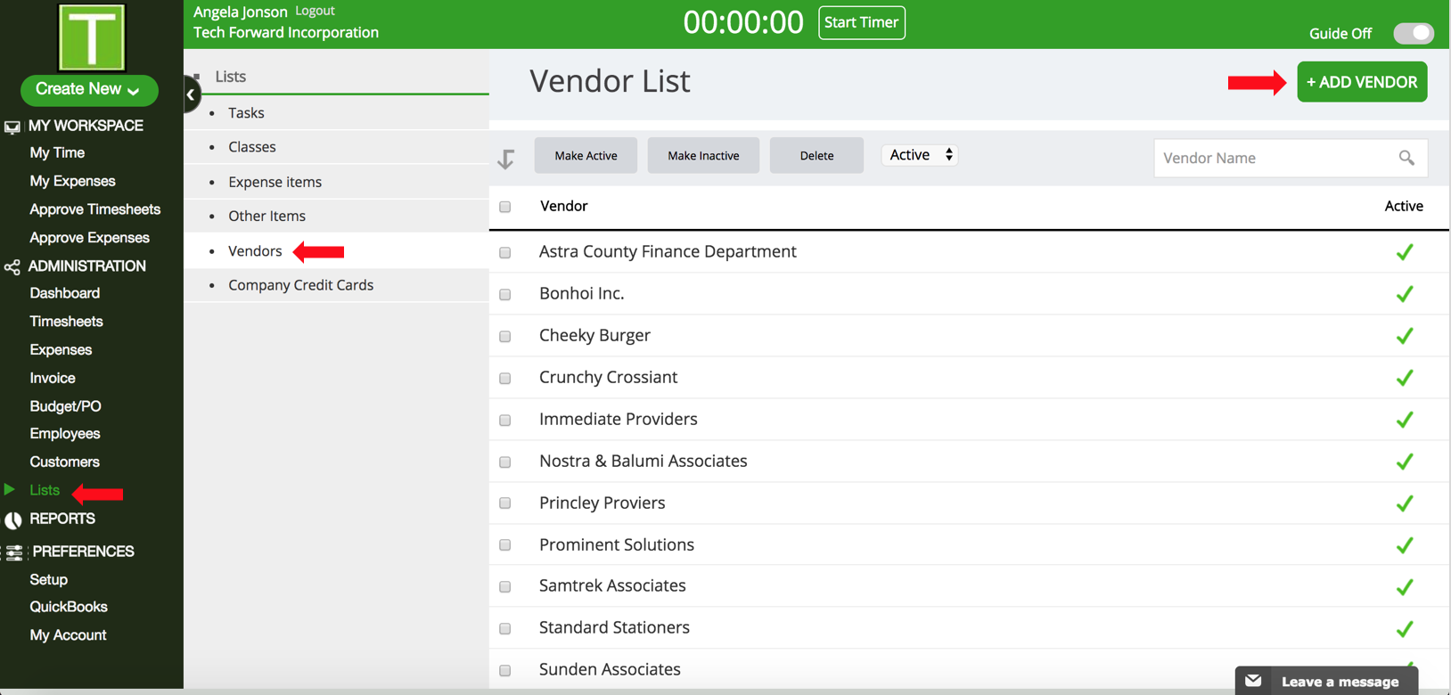Screen dimensions: 1451x695
Task: Toggle the Guide Off switch
Action: click(1414, 33)
